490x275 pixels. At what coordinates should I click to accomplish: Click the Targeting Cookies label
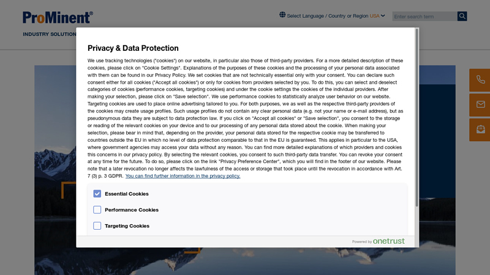[x=127, y=226]
